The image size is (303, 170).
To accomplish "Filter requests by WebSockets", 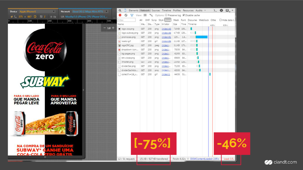I will tap(204, 20).
